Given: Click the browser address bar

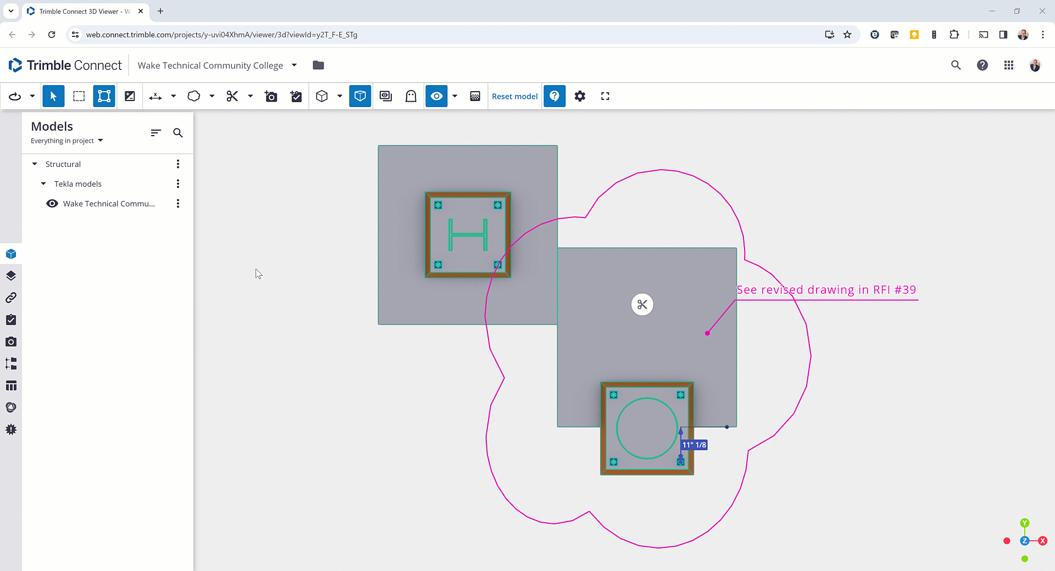Looking at the screenshot, I should [x=440, y=35].
